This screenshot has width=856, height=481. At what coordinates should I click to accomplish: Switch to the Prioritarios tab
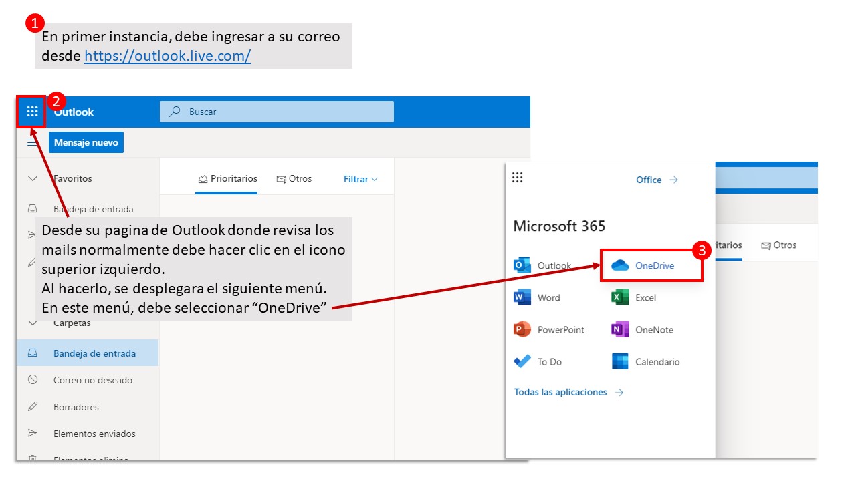point(227,179)
